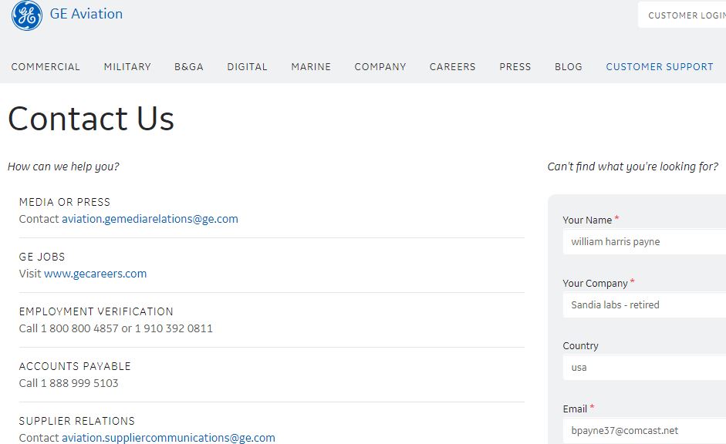Navigate to Careers in the top menu
The image size is (726, 444).
tap(452, 67)
